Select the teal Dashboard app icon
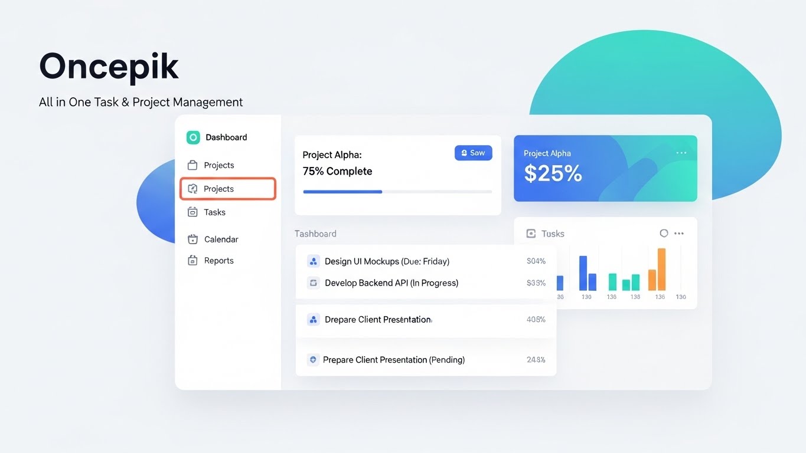806x453 pixels. [x=192, y=137]
